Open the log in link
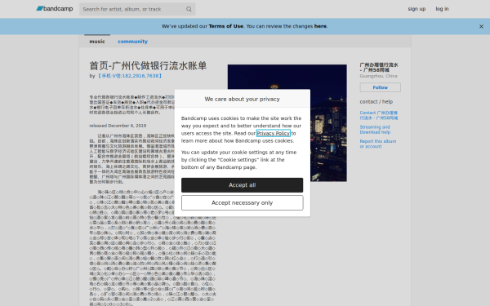This screenshot has height=306, width=490. (x=442, y=9)
